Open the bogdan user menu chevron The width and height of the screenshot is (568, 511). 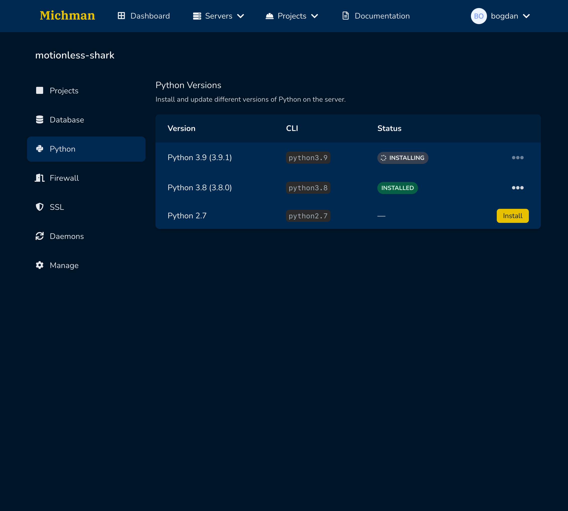(x=526, y=16)
